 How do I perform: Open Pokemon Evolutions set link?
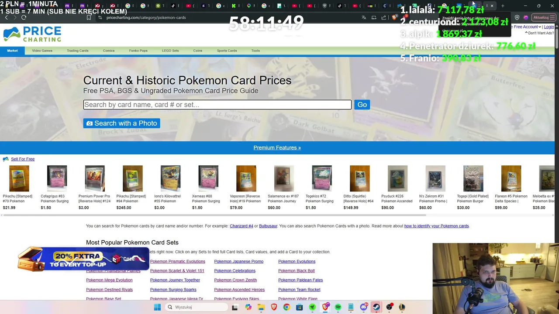(297, 262)
